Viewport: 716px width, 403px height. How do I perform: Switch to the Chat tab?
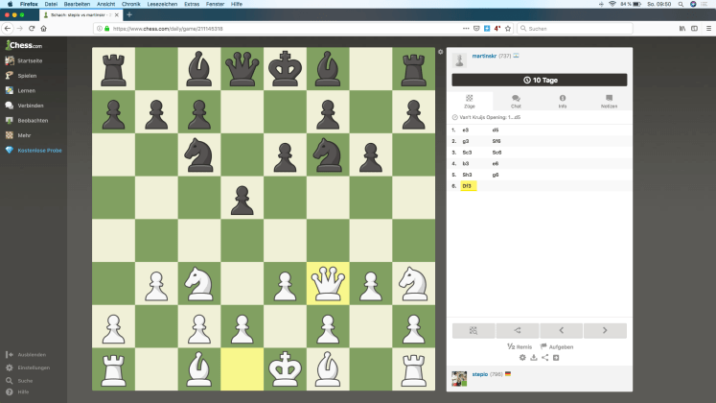pos(516,101)
